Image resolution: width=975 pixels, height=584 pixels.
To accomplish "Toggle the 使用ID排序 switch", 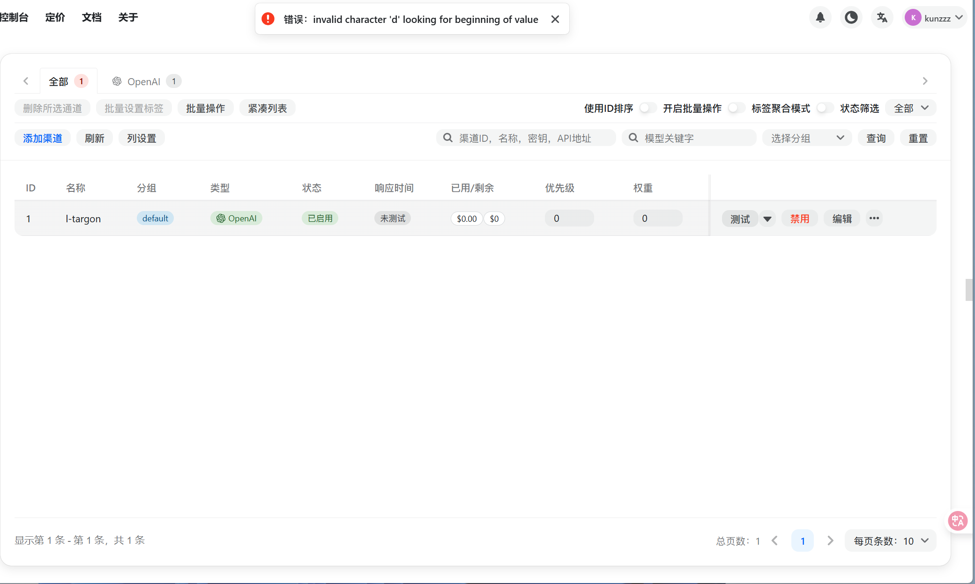I will (x=648, y=108).
